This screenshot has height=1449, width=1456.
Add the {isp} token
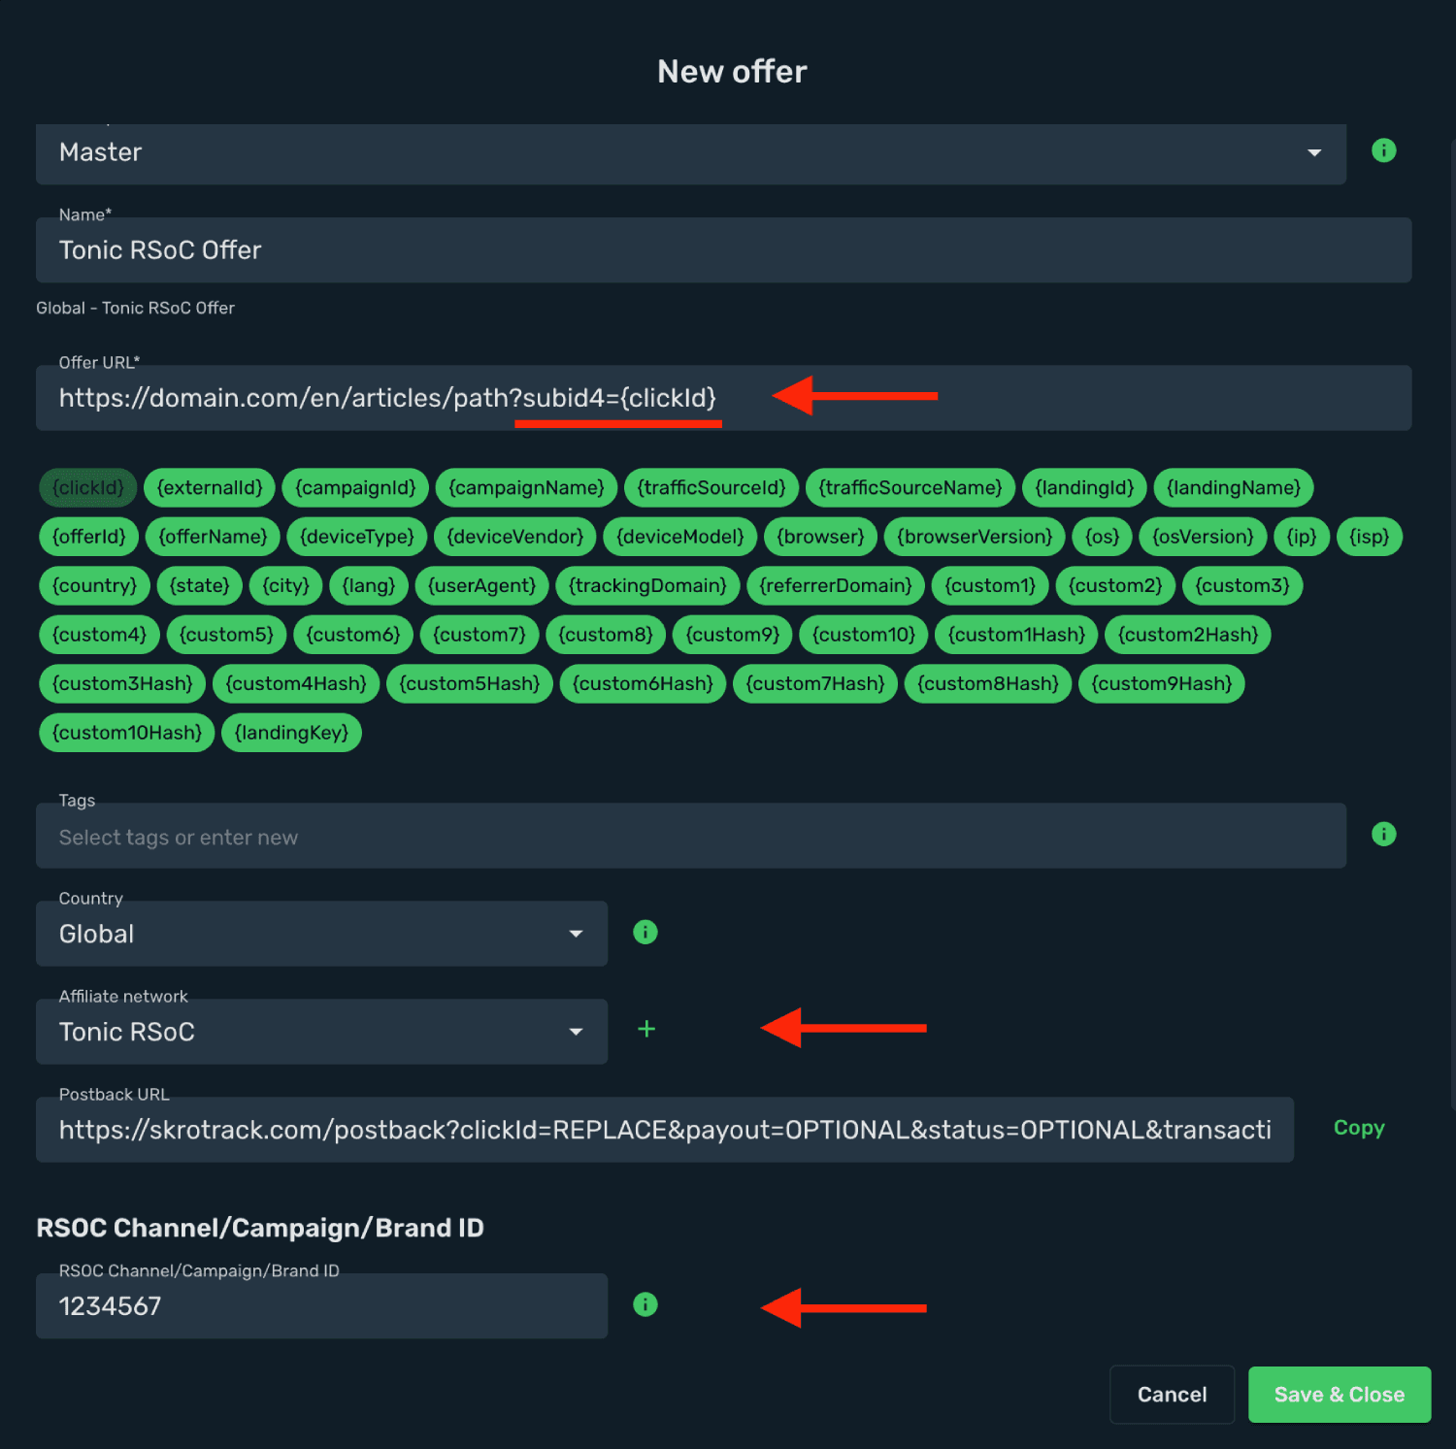(x=1370, y=537)
